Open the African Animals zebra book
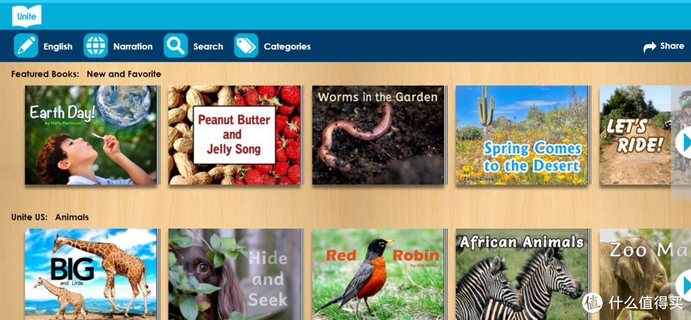This screenshot has height=320, width=691. pos(522,274)
